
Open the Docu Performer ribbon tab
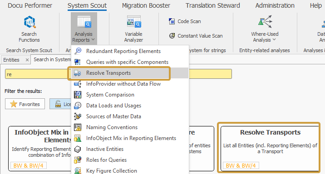tap(30, 5)
